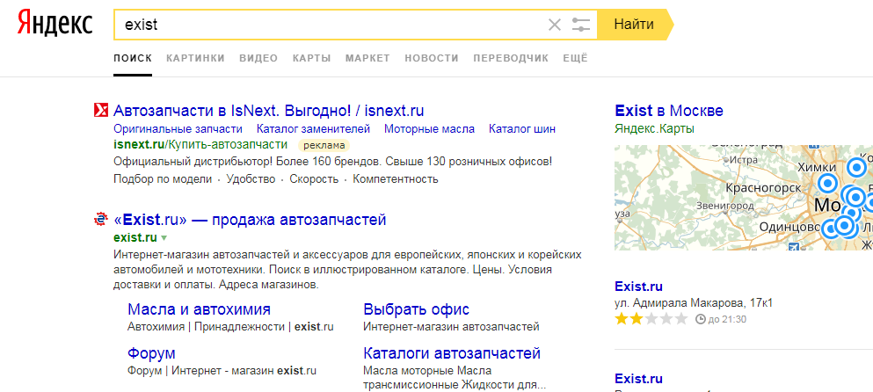Follow the Выбрать офис link
Screen dimensions: 873x392
coord(416,309)
